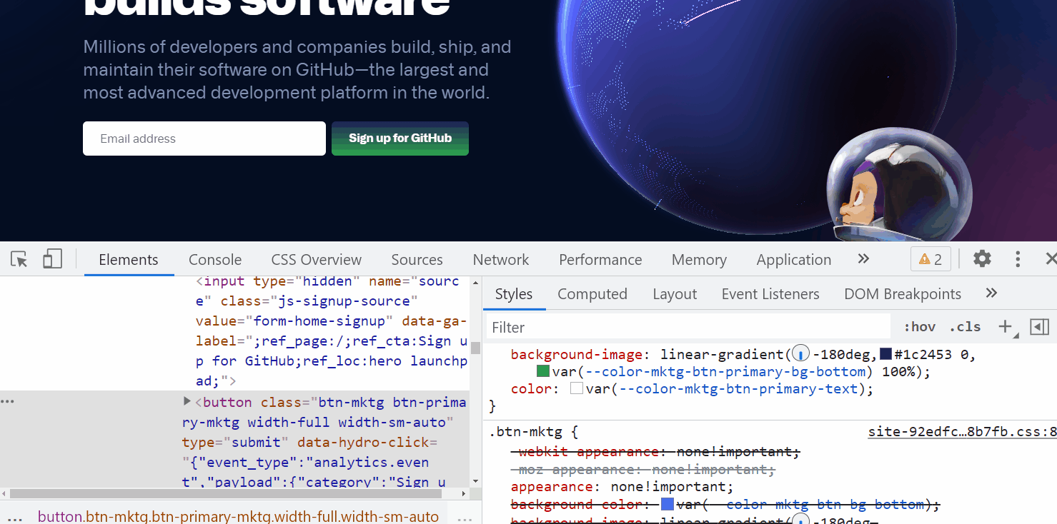1057x524 pixels.
Task: Open DevTools settings gear
Action: coord(982,259)
